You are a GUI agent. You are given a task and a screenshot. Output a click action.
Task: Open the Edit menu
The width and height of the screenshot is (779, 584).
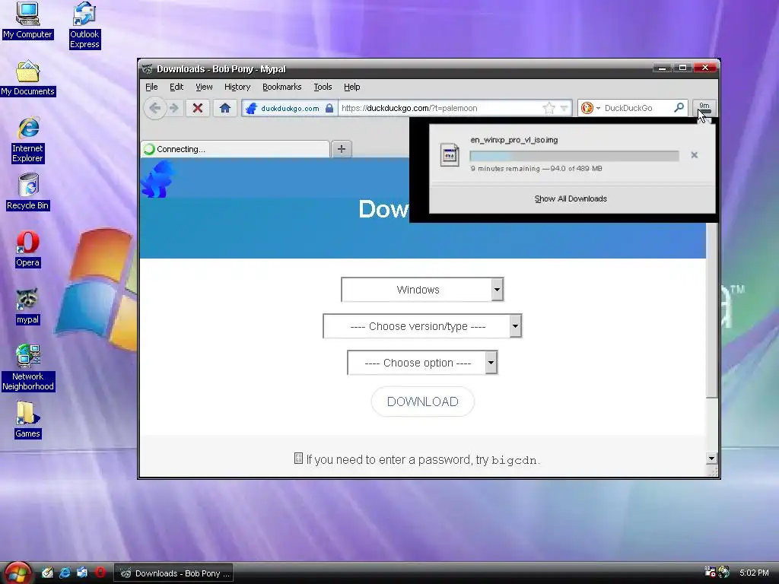(x=176, y=87)
